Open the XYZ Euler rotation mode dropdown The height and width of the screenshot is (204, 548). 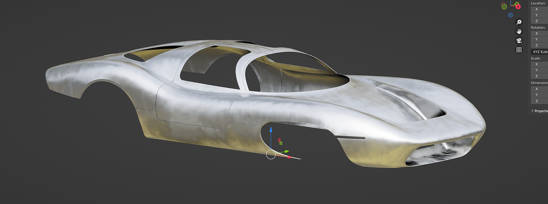click(539, 52)
